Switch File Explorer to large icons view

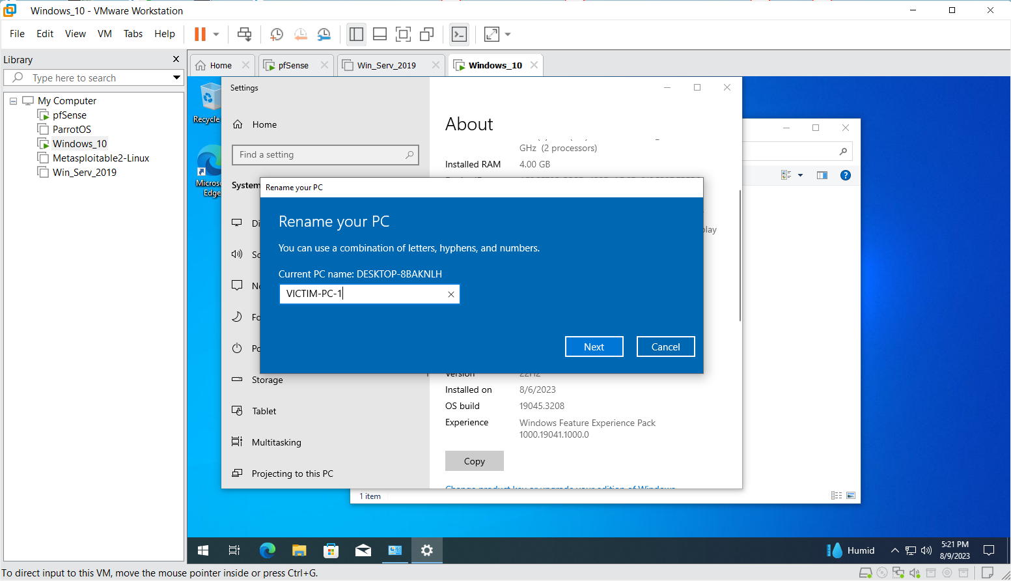(851, 496)
